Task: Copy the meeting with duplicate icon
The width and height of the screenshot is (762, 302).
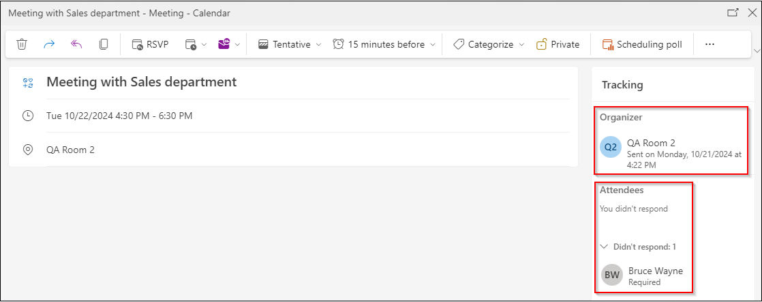Action: pos(104,45)
